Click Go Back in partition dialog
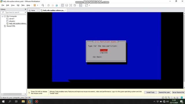 97,57
